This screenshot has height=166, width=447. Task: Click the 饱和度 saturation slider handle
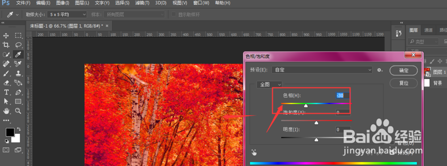click(x=316, y=123)
